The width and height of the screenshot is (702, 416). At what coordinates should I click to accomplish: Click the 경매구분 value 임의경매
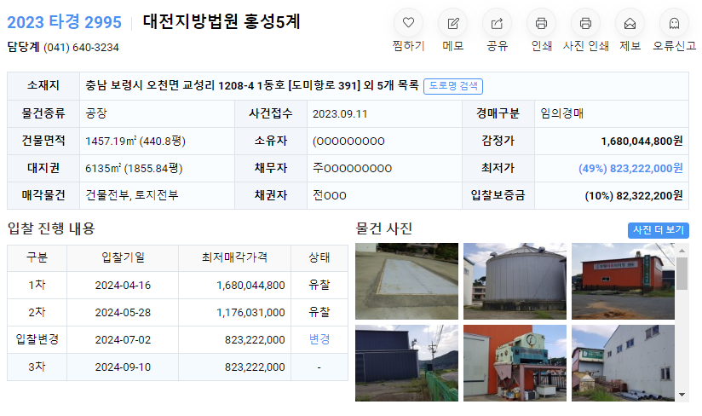(x=561, y=113)
